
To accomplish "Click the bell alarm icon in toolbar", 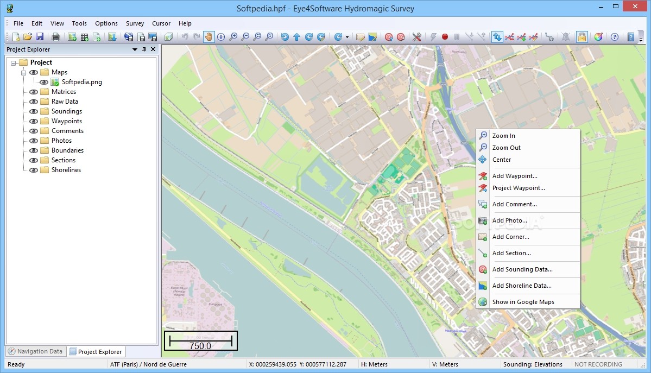I will [565, 37].
